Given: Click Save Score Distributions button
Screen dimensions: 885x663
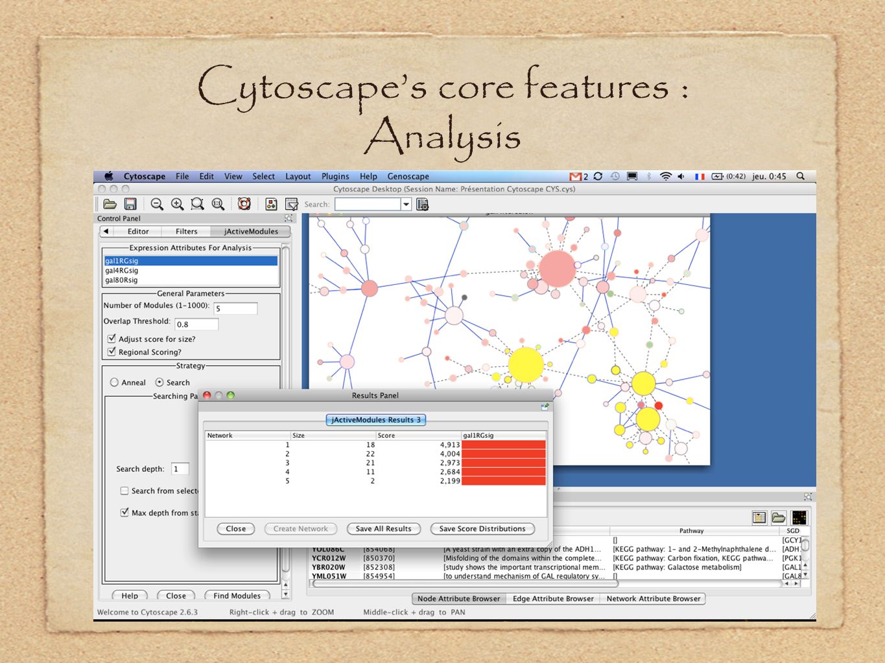Looking at the screenshot, I should point(482,529).
